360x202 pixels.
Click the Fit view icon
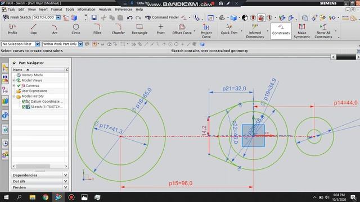pos(210,17)
